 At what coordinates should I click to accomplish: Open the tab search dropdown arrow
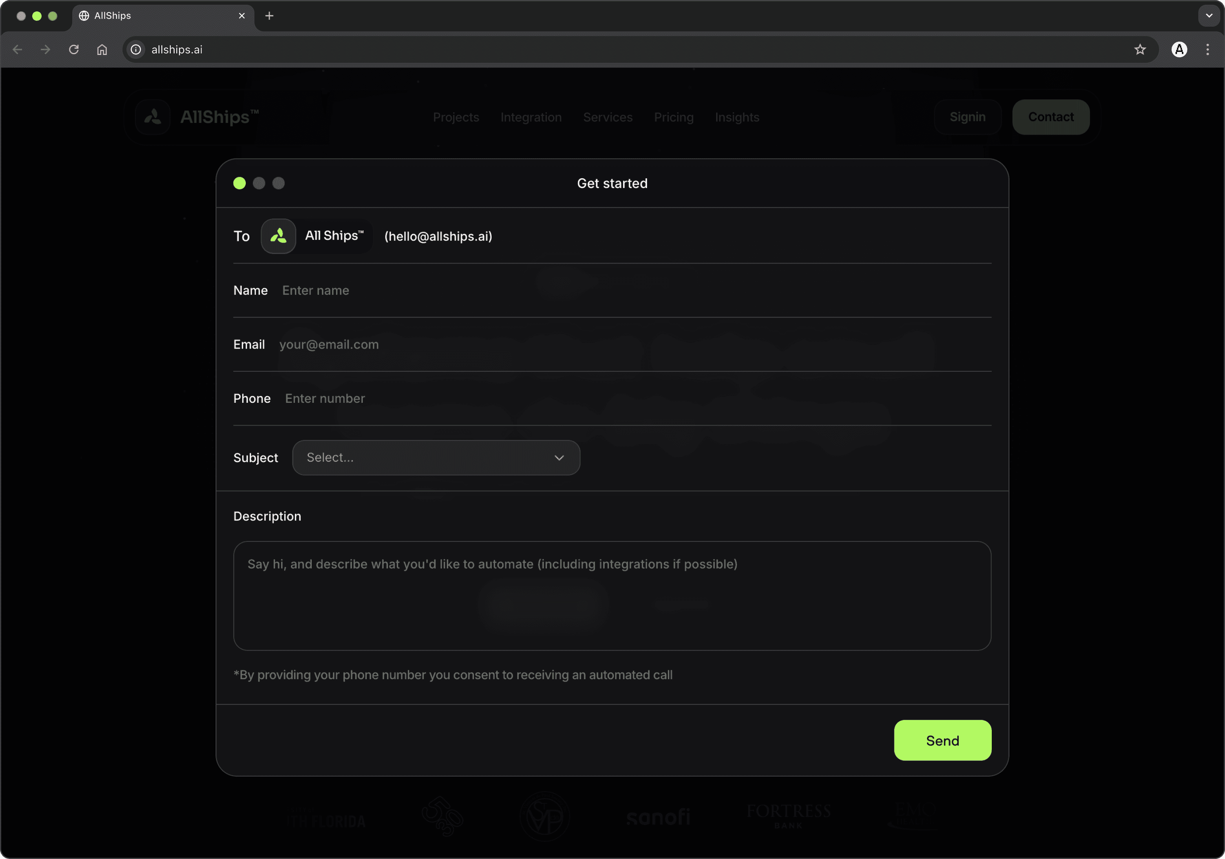coord(1209,16)
